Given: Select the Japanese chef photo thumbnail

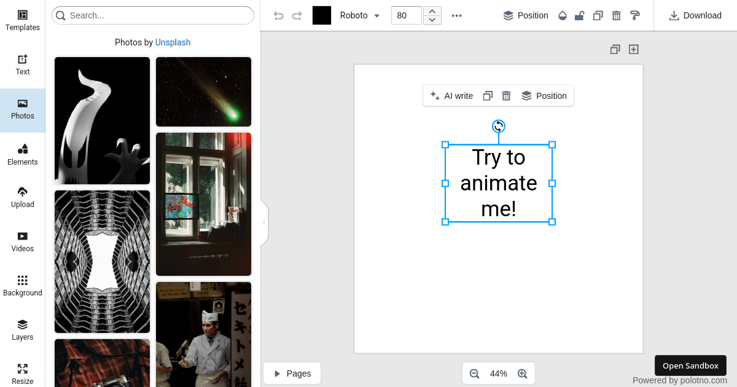Looking at the screenshot, I should [x=203, y=334].
